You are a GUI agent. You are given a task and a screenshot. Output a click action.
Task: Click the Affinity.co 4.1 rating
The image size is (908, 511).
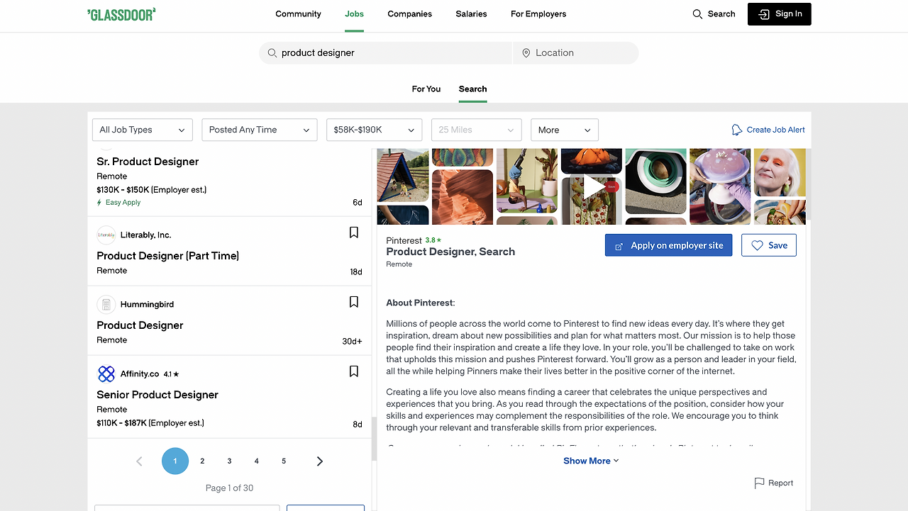[x=172, y=374]
